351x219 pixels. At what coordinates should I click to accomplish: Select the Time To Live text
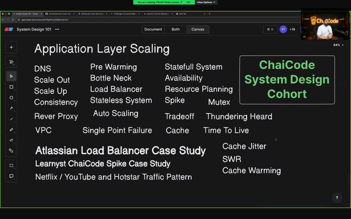(x=226, y=130)
